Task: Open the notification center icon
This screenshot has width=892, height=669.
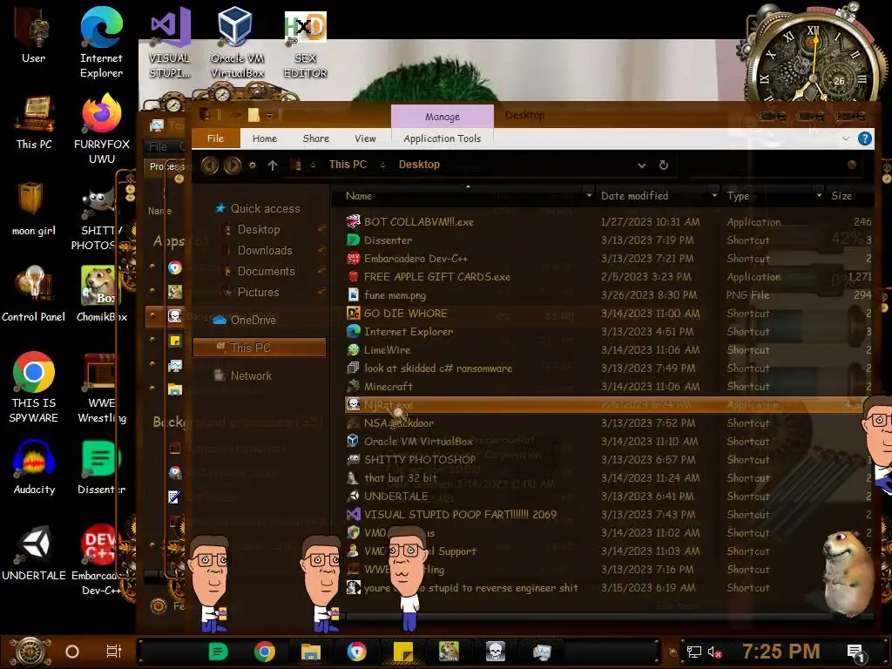Action: 856,653
